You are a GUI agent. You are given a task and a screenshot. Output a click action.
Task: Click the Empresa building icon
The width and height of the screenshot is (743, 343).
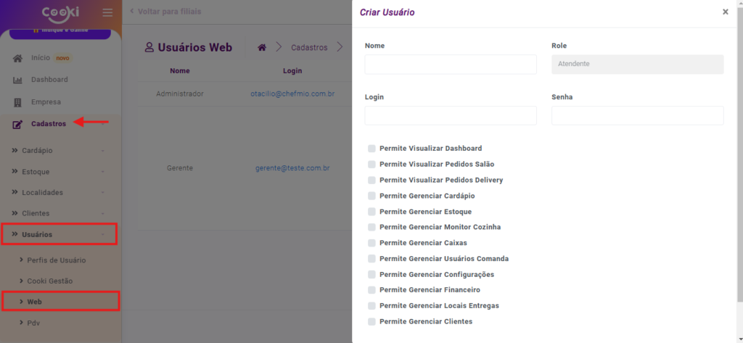[x=17, y=102]
